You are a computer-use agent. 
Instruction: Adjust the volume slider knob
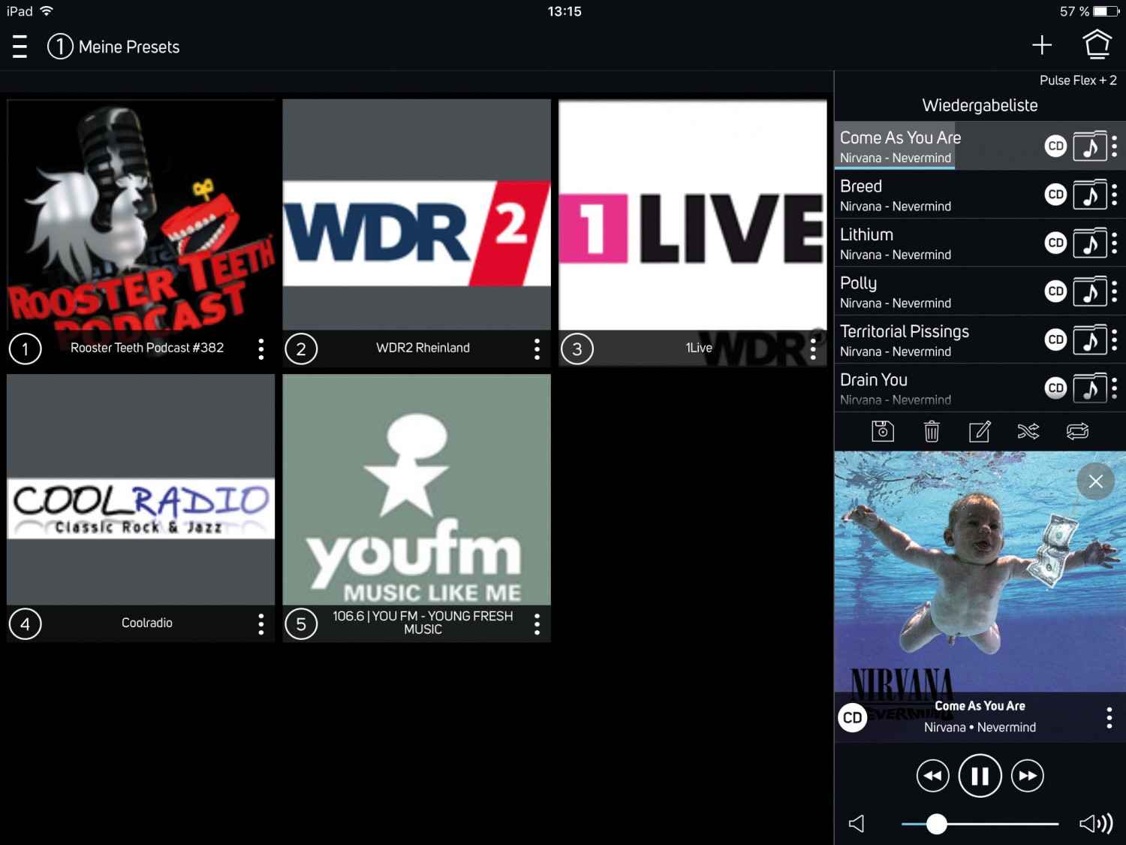click(936, 824)
